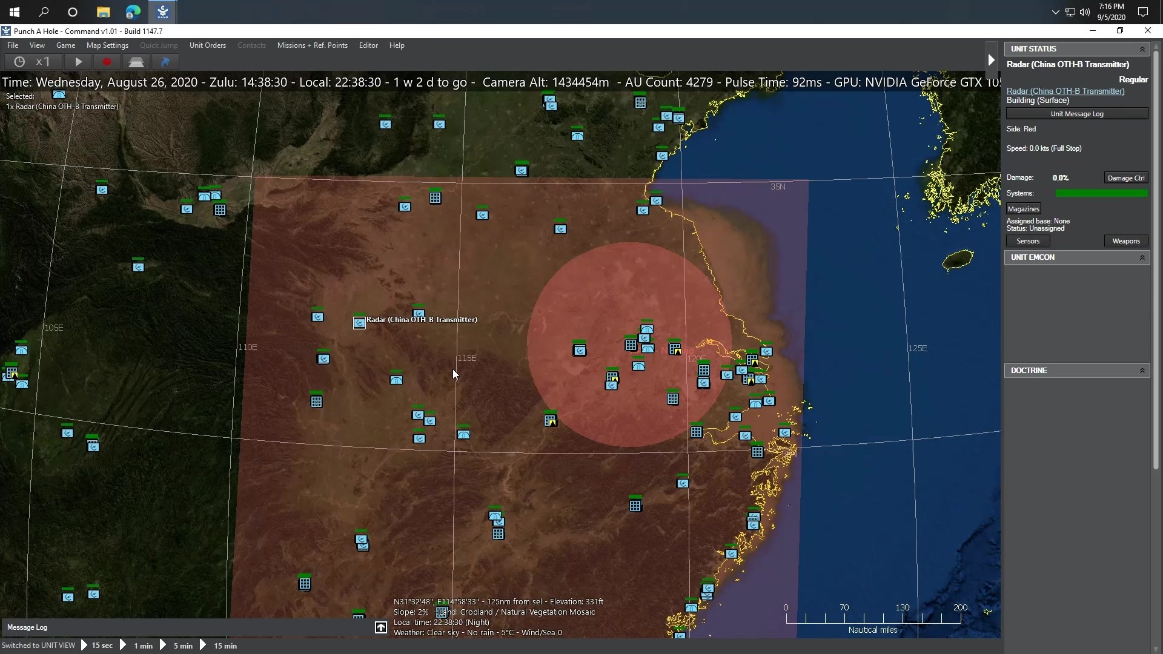Open Microsoft Edge from the taskbar
Image resolution: width=1163 pixels, height=654 pixels.
tap(133, 12)
